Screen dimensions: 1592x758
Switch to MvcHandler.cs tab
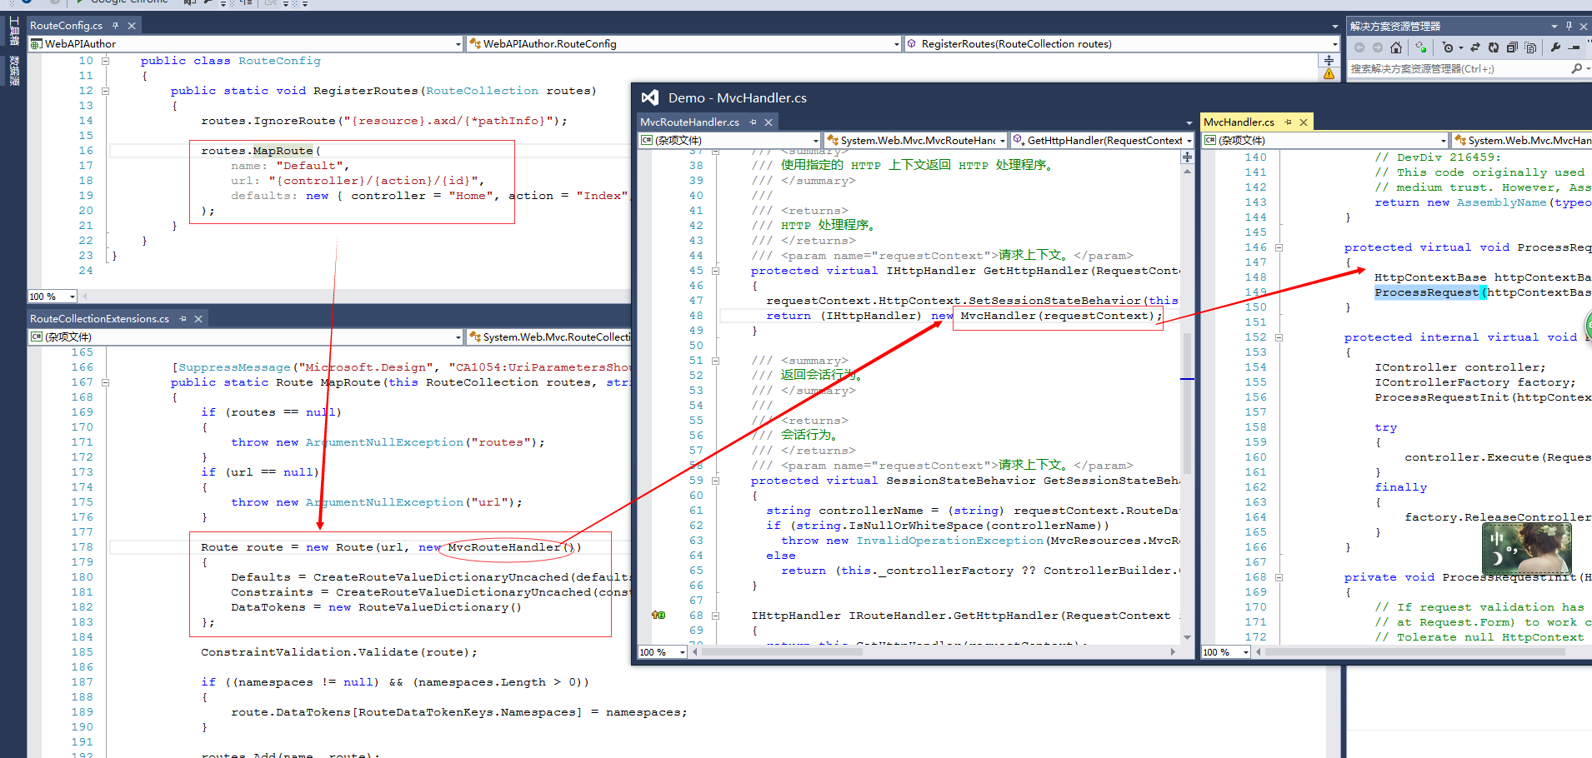tap(1239, 122)
